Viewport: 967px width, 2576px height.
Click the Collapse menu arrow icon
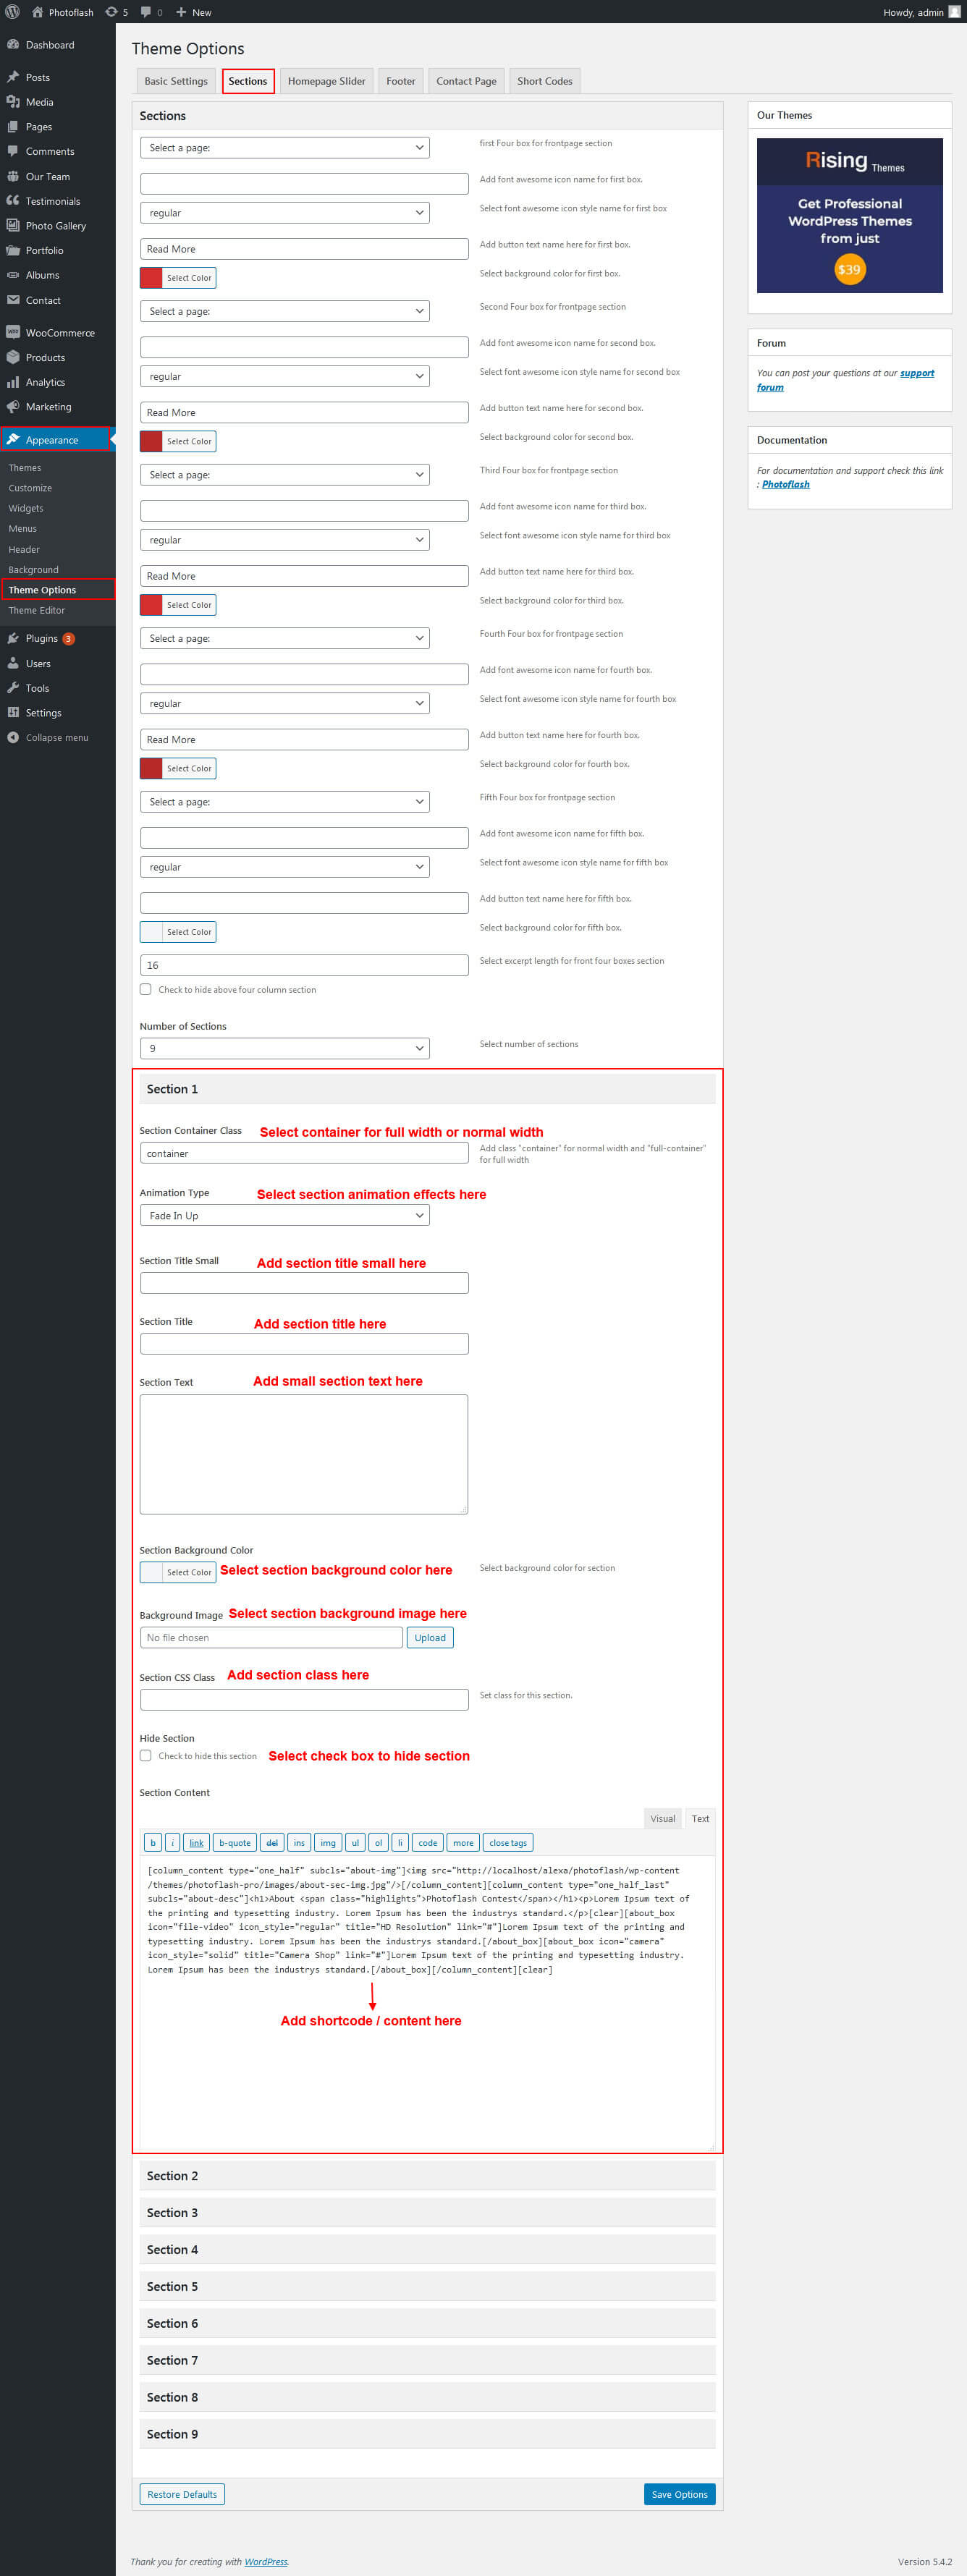pos(13,738)
